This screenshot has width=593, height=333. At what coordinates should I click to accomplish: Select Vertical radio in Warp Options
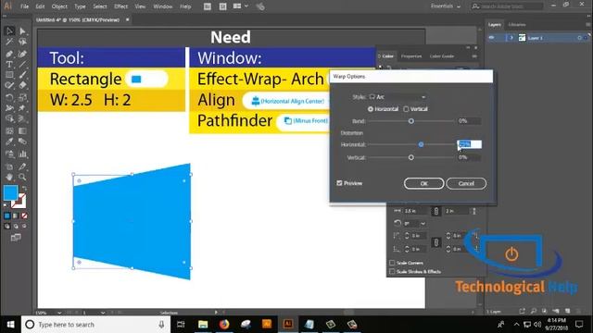click(406, 109)
